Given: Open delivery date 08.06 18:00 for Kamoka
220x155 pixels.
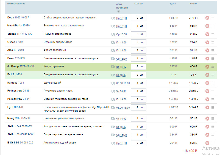Looking at the screenshot, I should point(123,83).
